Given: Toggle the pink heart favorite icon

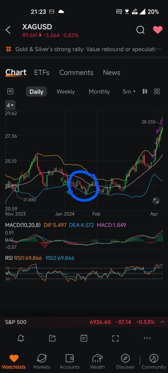Looking at the screenshot, I should coord(157,30).
